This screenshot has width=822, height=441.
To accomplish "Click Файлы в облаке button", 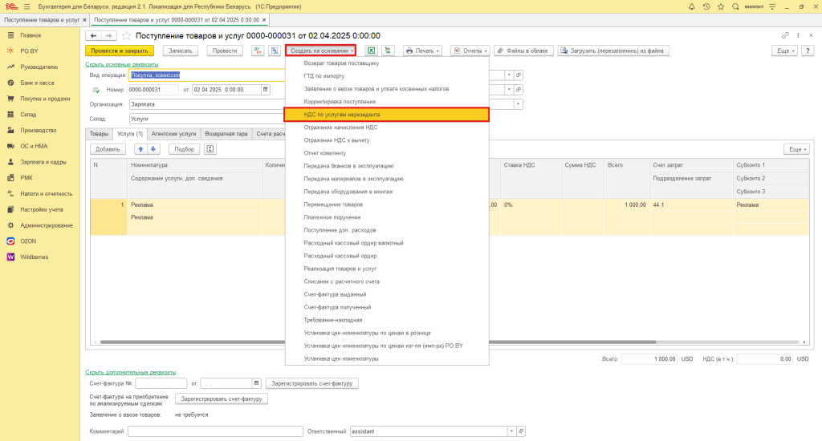I will pyautogui.click(x=523, y=51).
